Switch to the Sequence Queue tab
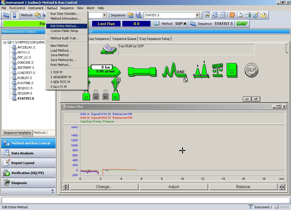 coord(124,39)
